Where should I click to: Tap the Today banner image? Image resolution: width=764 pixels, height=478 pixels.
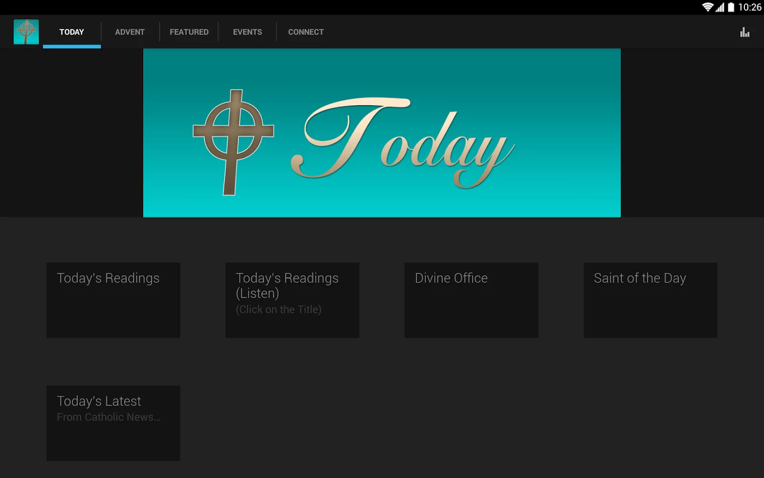382,133
